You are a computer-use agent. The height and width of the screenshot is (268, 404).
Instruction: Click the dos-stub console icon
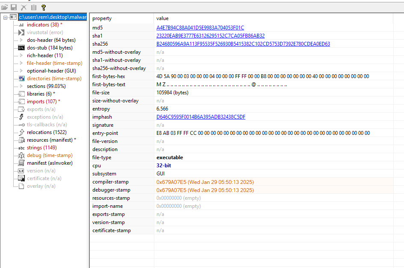point(21,48)
